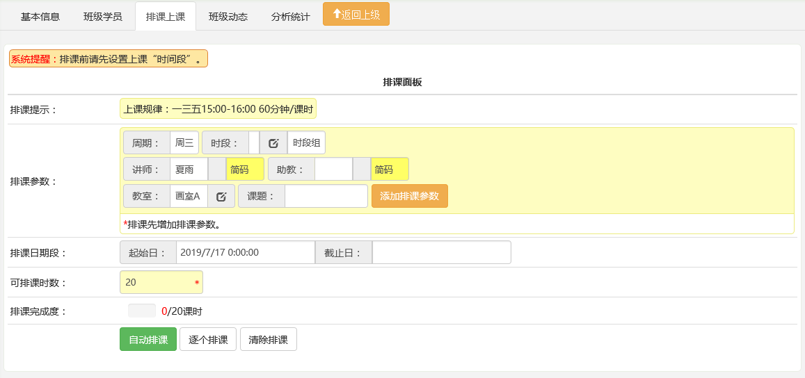
Task: Click the 时段组 button
Action: (306, 143)
